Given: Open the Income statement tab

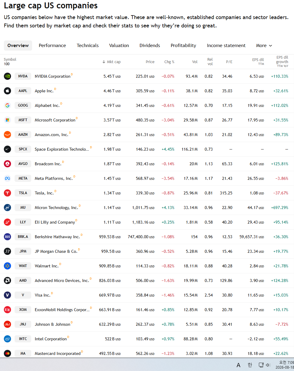Looking at the screenshot, I should (x=226, y=46).
